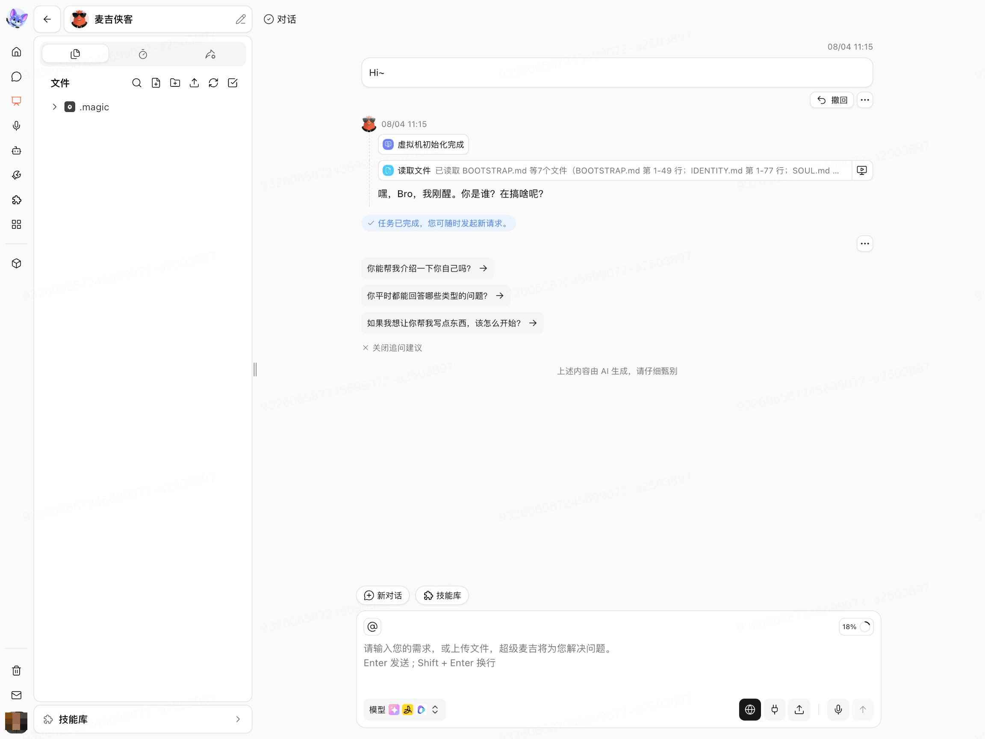This screenshot has height=739, width=985.
Task: Open the 模型 model selector dropdown
Action: (x=404, y=709)
